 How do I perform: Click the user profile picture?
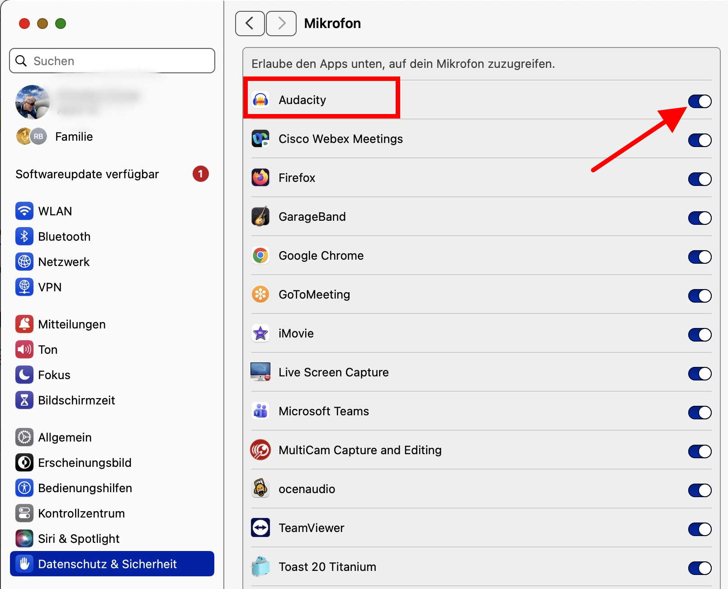[x=32, y=102]
